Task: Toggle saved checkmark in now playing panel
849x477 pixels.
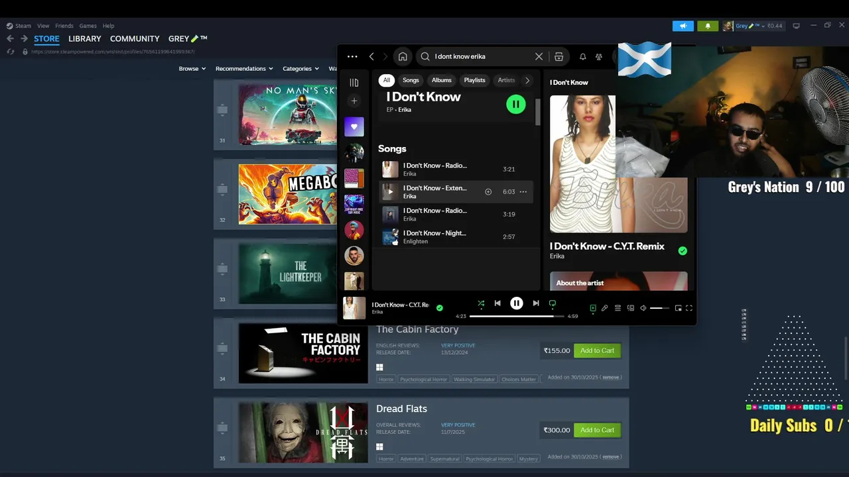Action: pyautogui.click(x=683, y=250)
